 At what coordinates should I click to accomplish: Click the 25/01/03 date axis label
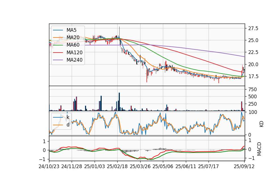pyautogui.click(x=95, y=167)
